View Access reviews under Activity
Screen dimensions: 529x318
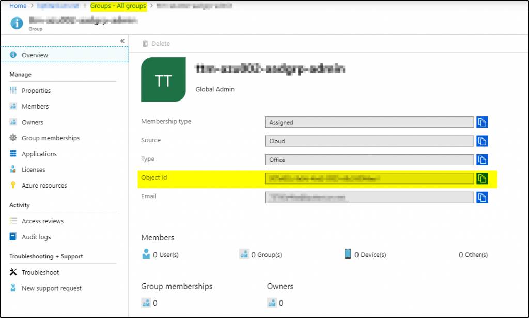click(x=42, y=221)
